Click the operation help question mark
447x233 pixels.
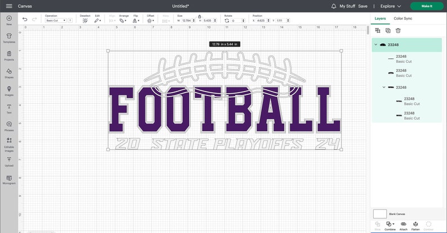click(70, 20)
